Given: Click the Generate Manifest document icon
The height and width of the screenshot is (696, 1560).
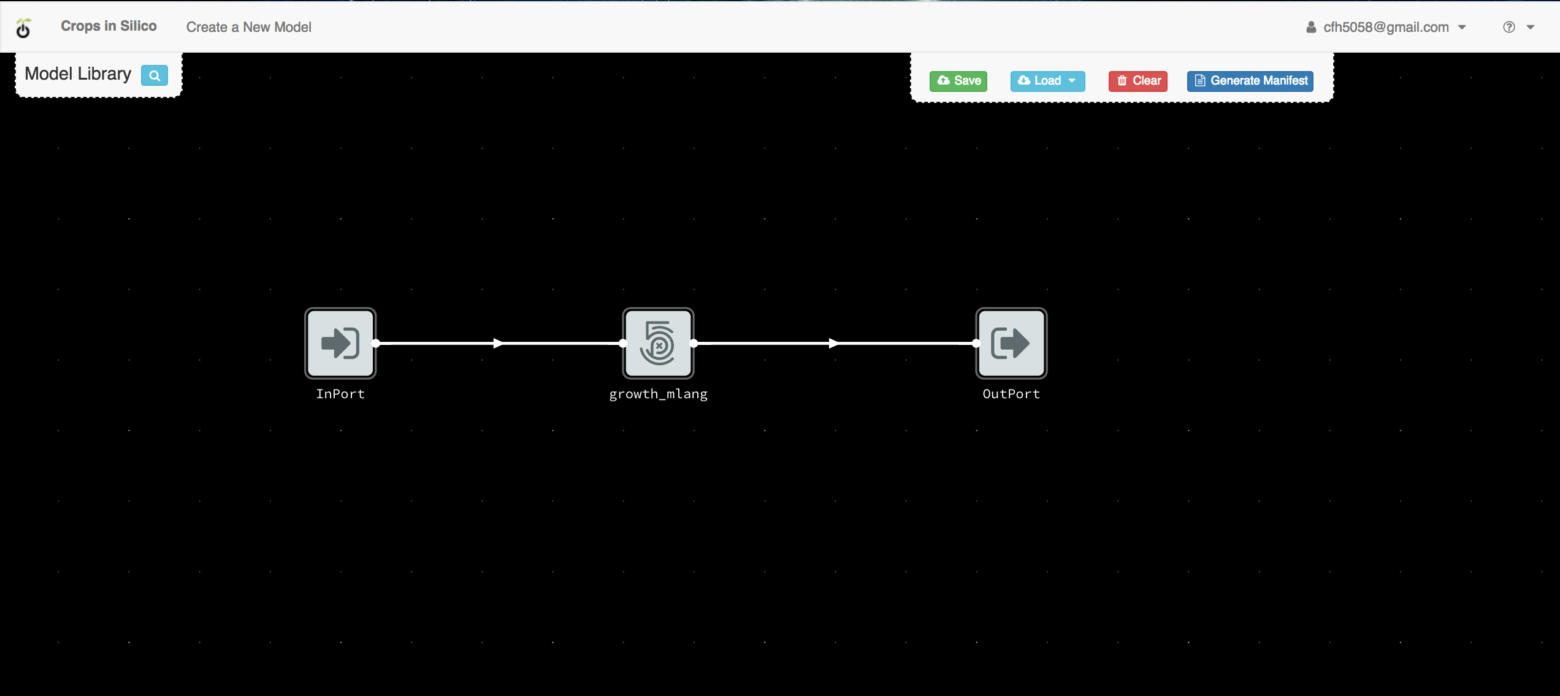Looking at the screenshot, I should click(1202, 80).
